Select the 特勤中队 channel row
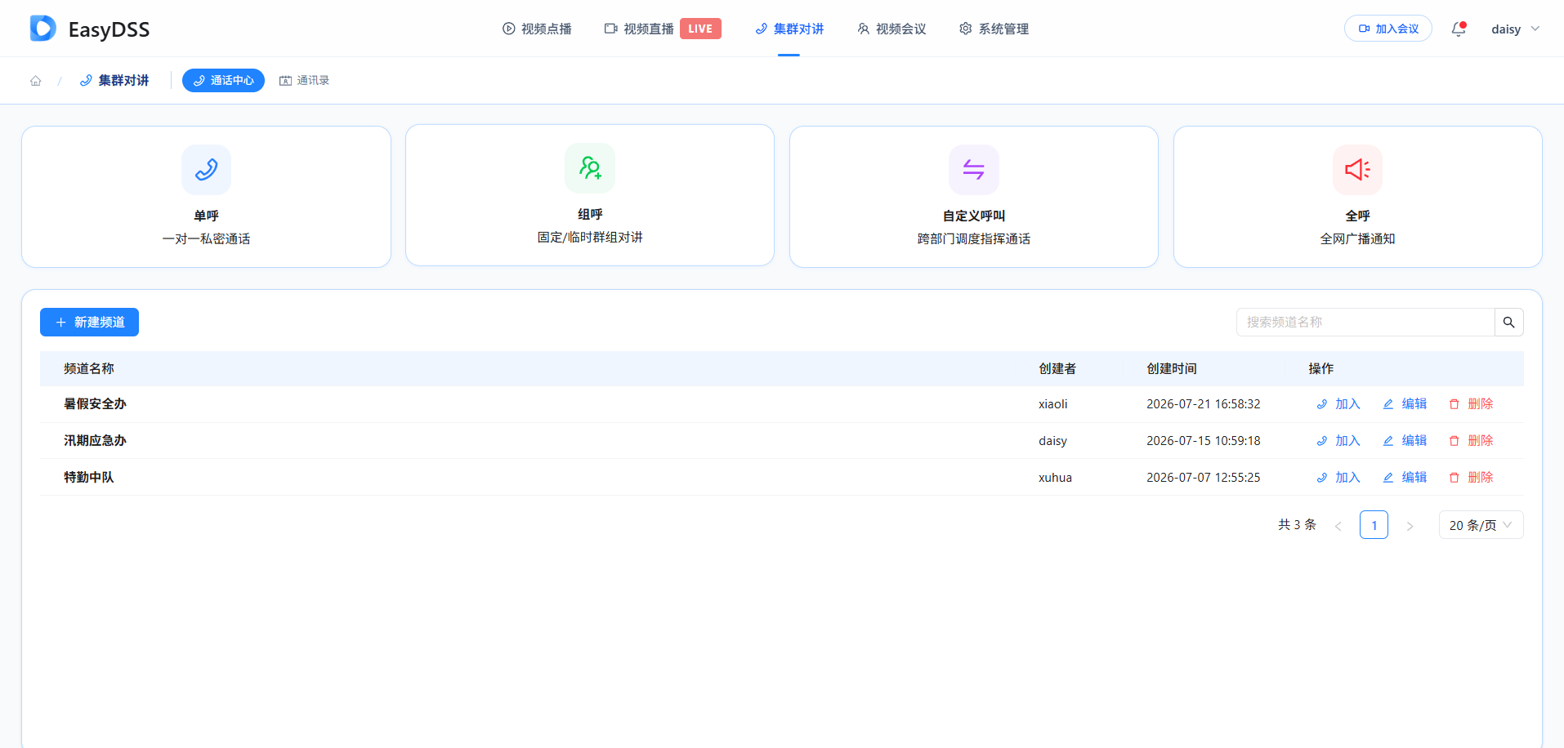This screenshot has width=1564, height=748. point(782,478)
